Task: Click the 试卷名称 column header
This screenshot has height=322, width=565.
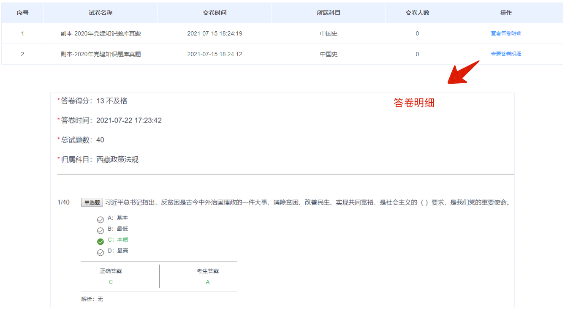Action: (100, 13)
